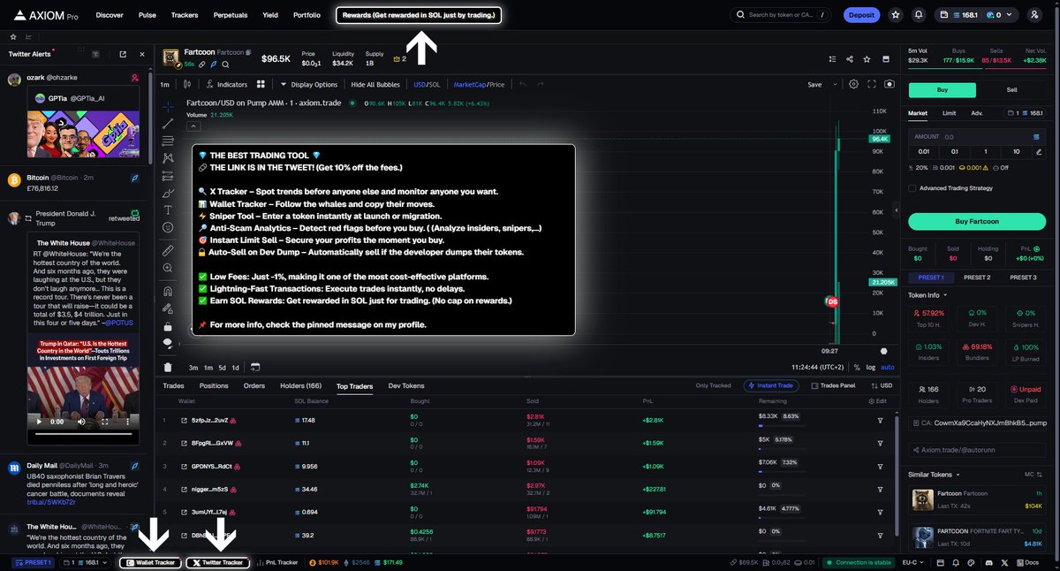
Task: Open user account settings icon
Action: [1034, 15]
